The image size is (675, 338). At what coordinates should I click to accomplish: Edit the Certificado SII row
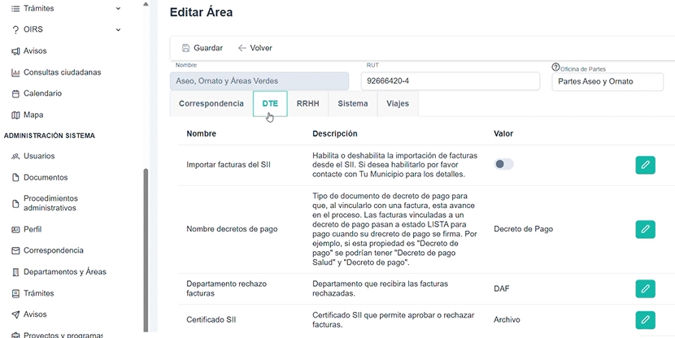point(645,319)
